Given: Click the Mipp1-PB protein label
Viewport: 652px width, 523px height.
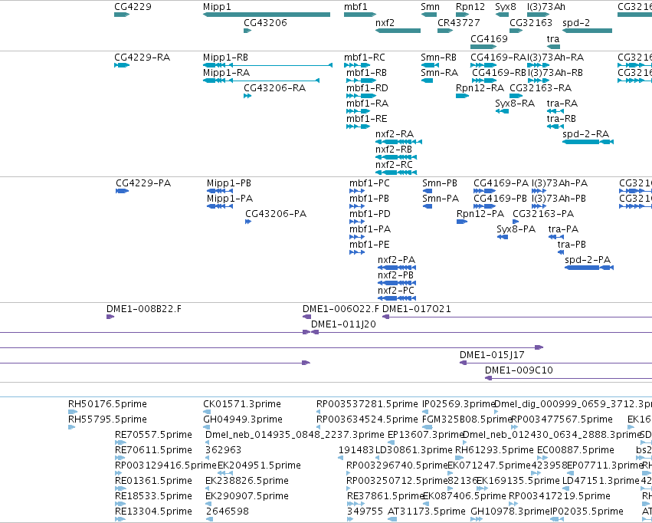Looking at the screenshot, I should click(x=229, y=183).
